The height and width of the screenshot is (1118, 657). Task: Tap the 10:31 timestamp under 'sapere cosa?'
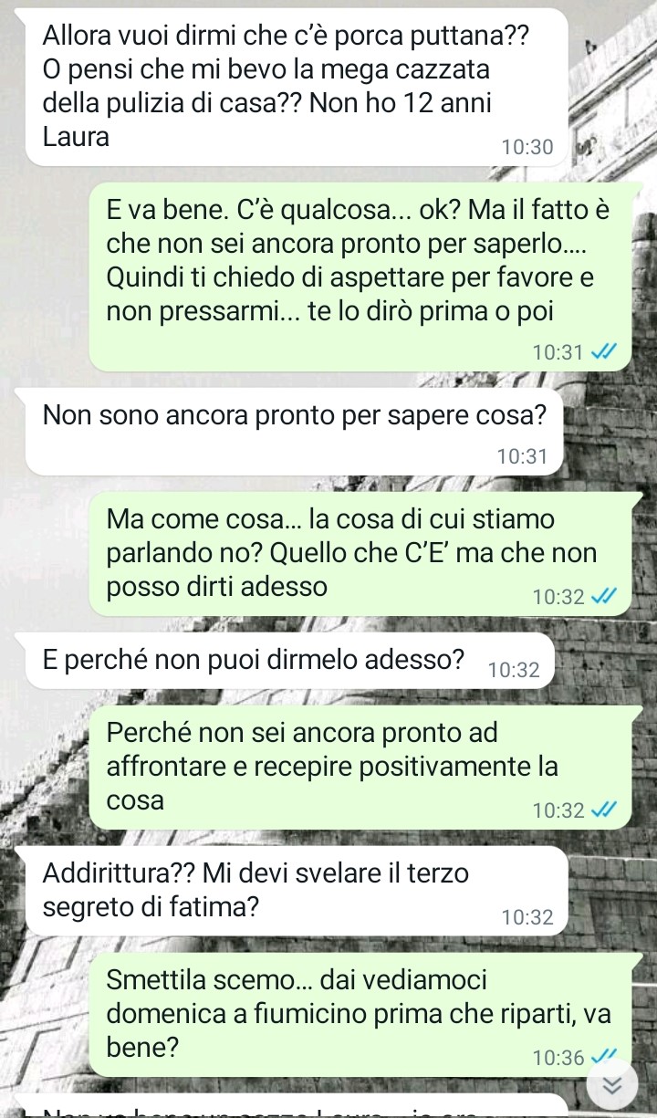(522, 457)
